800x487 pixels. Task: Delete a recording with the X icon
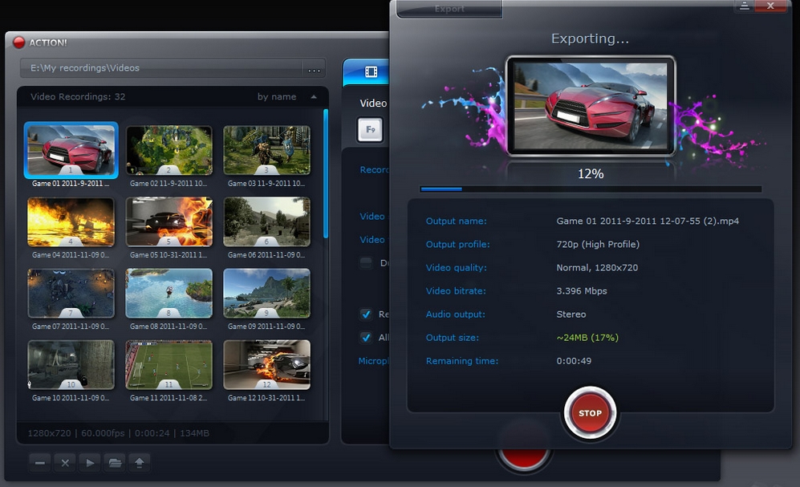64,463
